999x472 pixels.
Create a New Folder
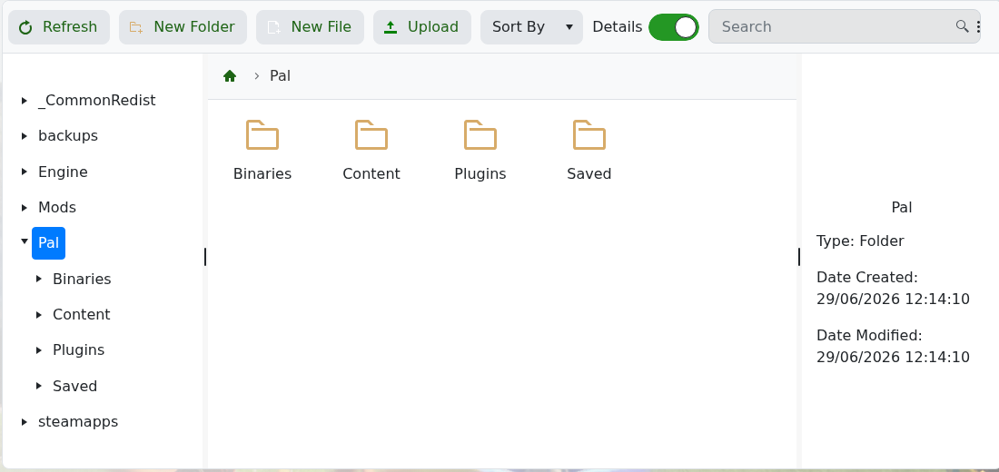[183, 27]
